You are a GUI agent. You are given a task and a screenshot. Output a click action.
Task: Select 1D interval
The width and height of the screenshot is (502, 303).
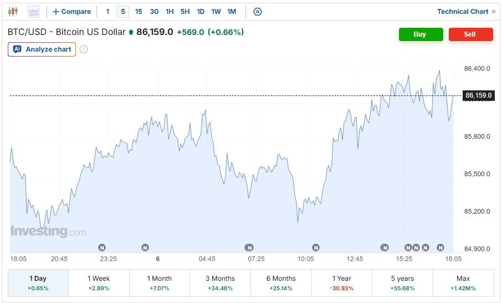click(x=201, y=12)
